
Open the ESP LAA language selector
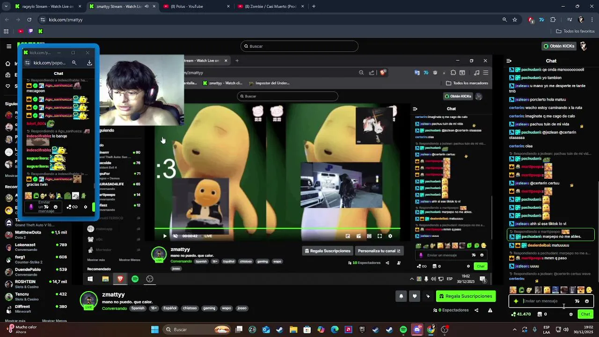547,330
